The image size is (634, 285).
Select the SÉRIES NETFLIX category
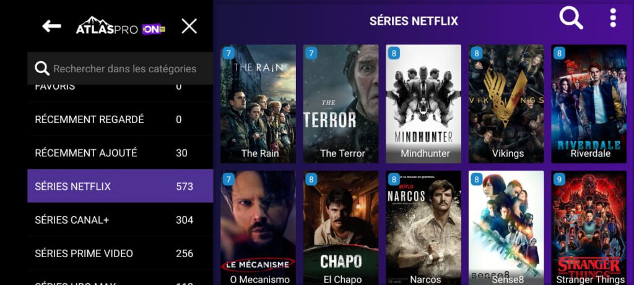pyautogui.click(x=120, y=187)
